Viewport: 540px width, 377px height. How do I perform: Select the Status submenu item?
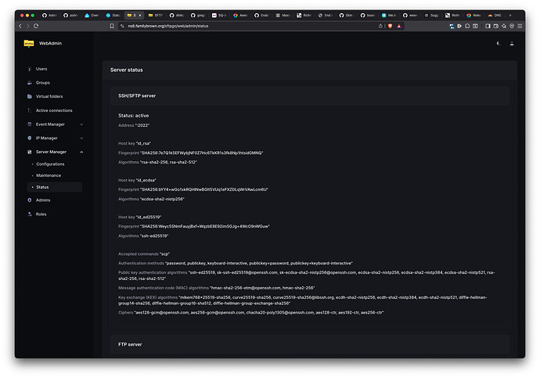55,187
